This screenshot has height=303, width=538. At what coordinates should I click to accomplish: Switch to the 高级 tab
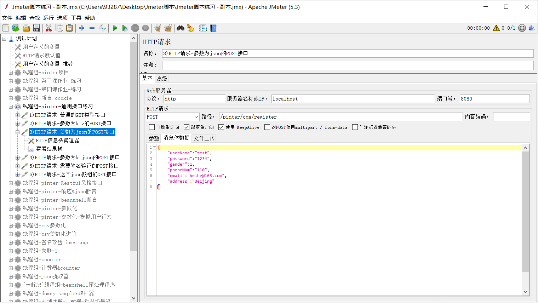coord(162,79)
